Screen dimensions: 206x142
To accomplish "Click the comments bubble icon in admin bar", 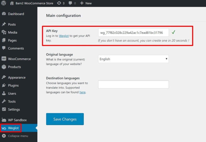I will (70, 3).
